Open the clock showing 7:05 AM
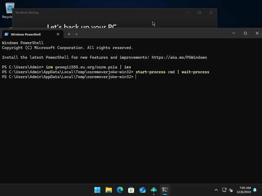This screenshot has height=196, width=262. (x=244, y=190)
